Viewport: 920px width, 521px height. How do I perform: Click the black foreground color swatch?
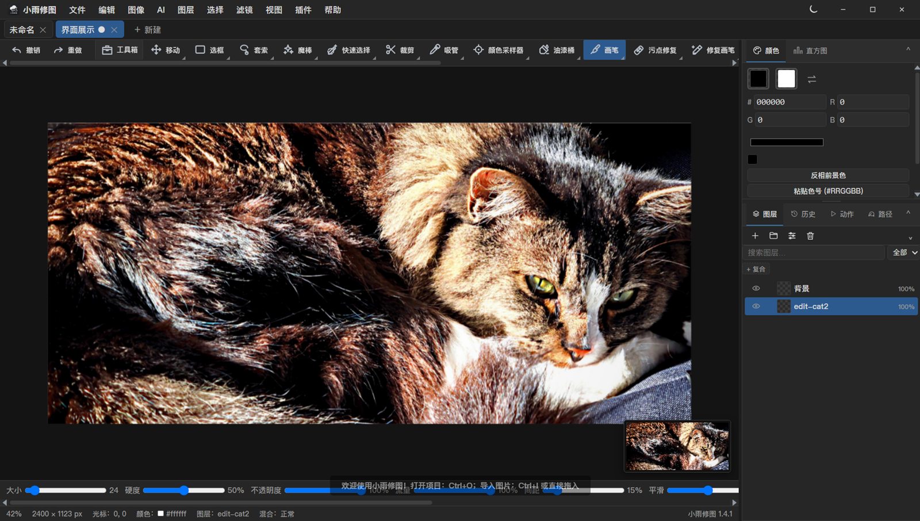tap(758, 79)
